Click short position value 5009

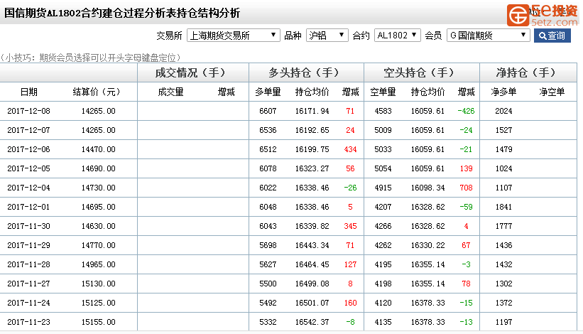point(383,130)
